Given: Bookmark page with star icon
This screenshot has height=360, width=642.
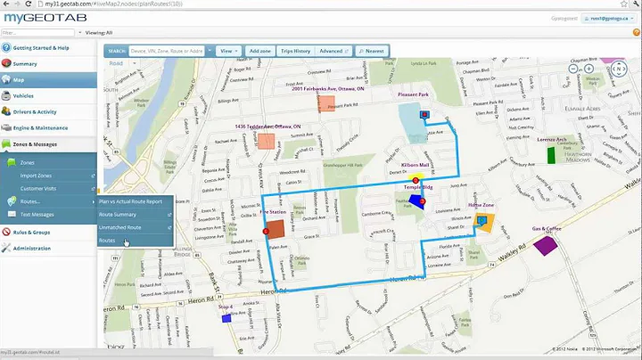Looking at the screenshot, I should pos(623,4).
